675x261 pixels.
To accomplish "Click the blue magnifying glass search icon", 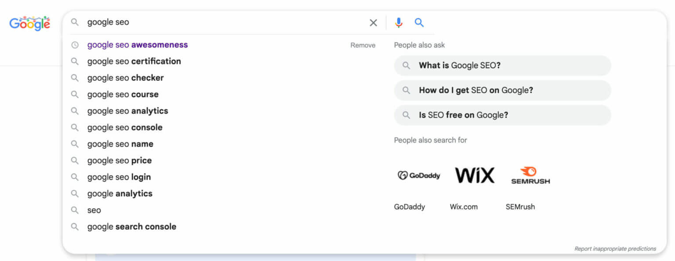I will [419, 22].
